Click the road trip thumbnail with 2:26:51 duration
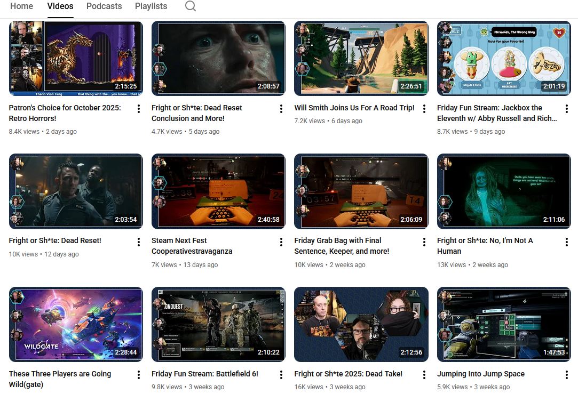Screen dimensions: 578x394 (361, 58)
